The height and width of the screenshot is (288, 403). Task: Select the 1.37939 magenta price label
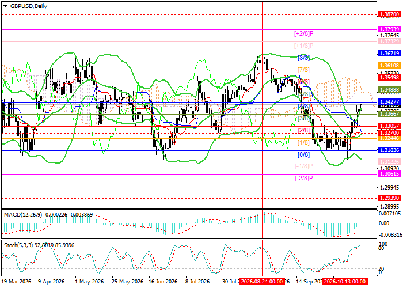(390, 29)
